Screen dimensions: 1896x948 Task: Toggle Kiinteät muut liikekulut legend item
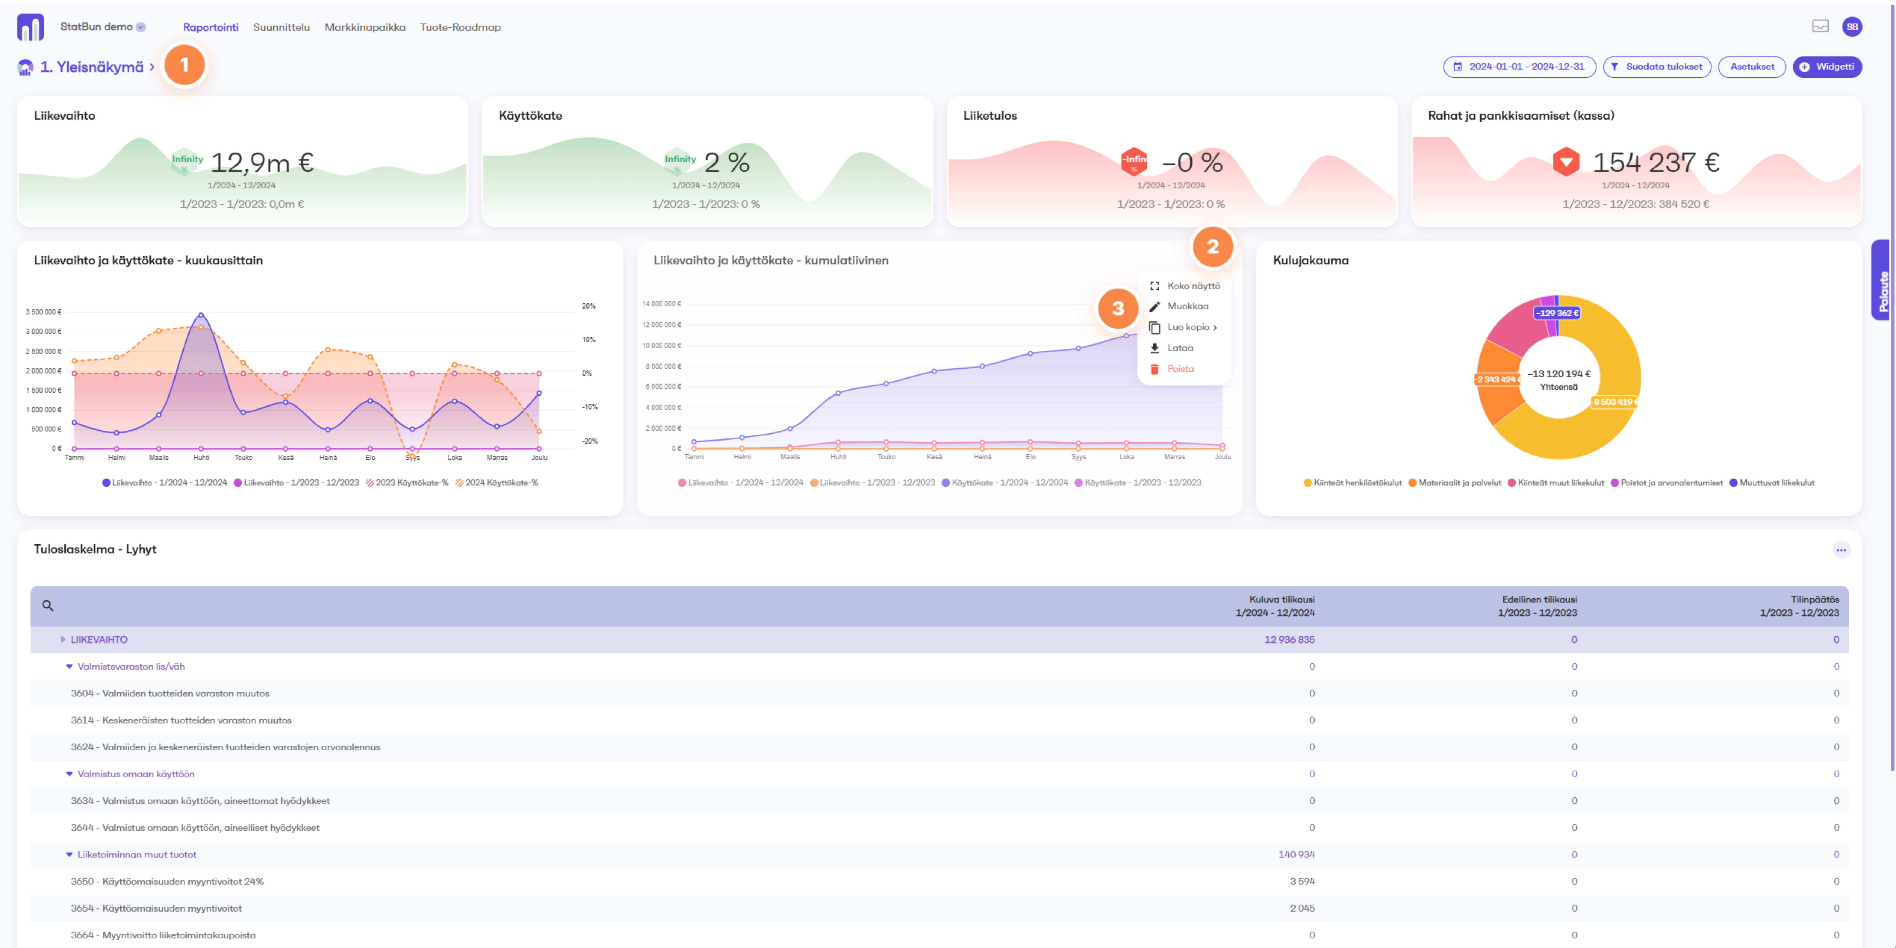[x=1556, y=483]
